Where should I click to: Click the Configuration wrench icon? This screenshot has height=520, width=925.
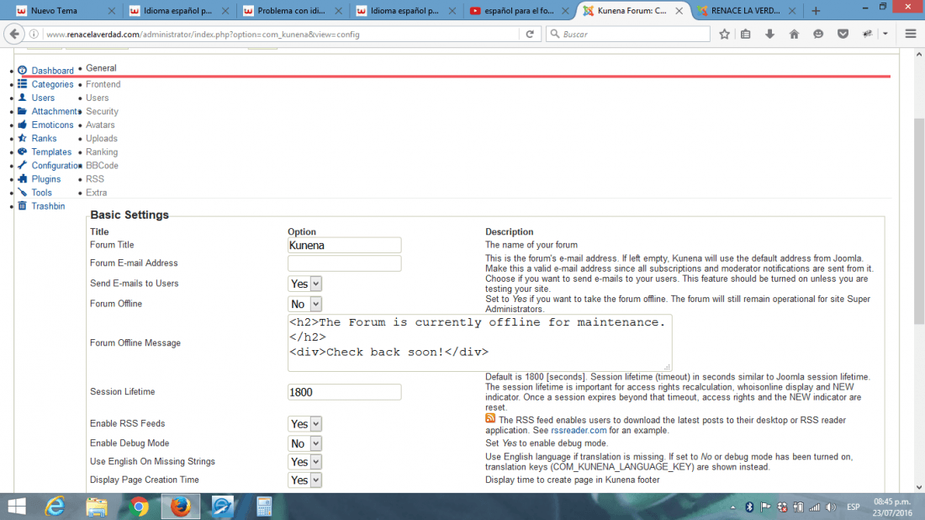tap(23, 165)
